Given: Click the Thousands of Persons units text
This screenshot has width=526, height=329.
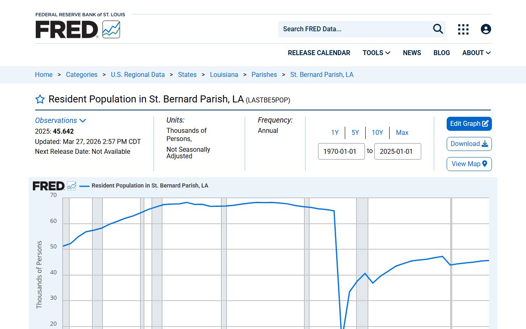Looking at the screenshot, I should (x=187, y=134).
